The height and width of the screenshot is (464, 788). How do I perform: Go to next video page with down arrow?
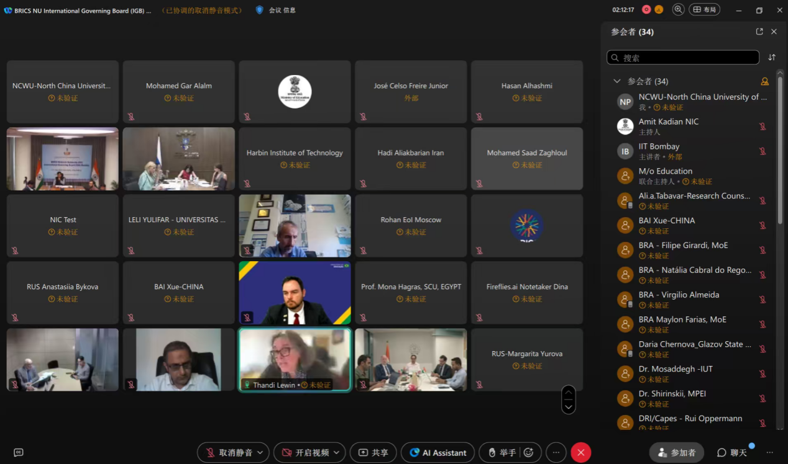[568, 407]
